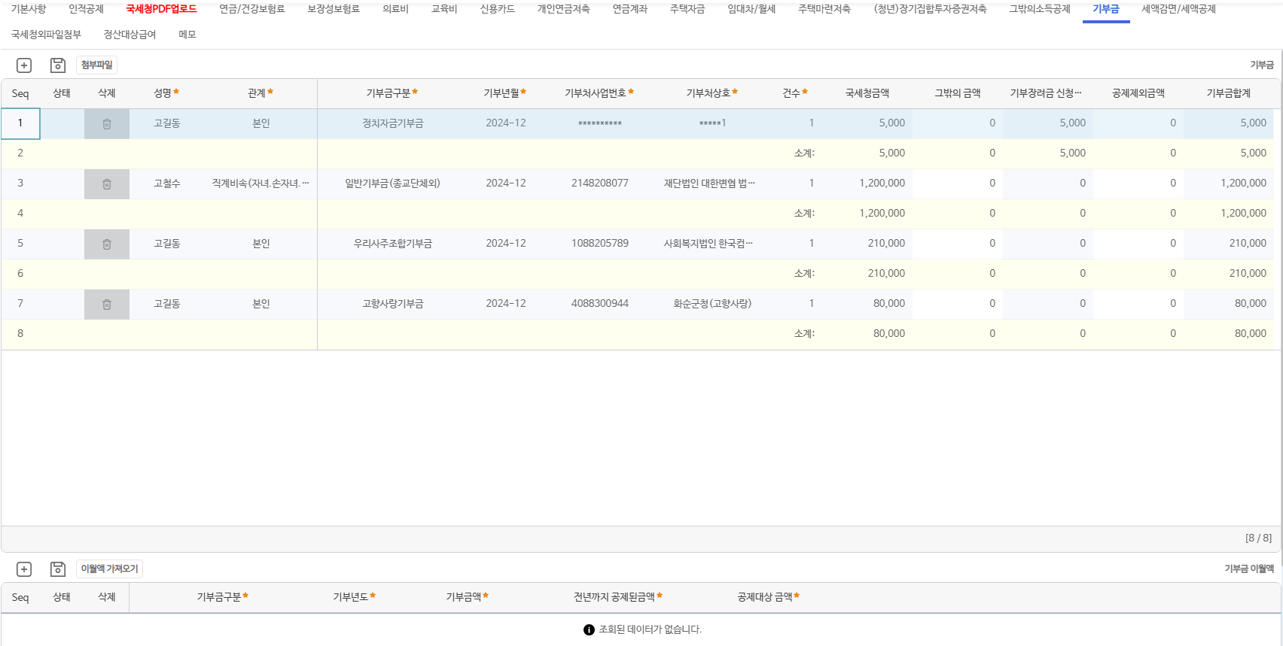Click the 기부처사업번호 column header
This screenshot has height=646, width=1283.
coord(599,93)
